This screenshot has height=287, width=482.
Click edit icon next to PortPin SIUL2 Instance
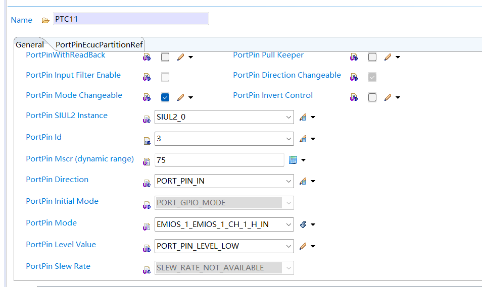[x=303, y=118]
